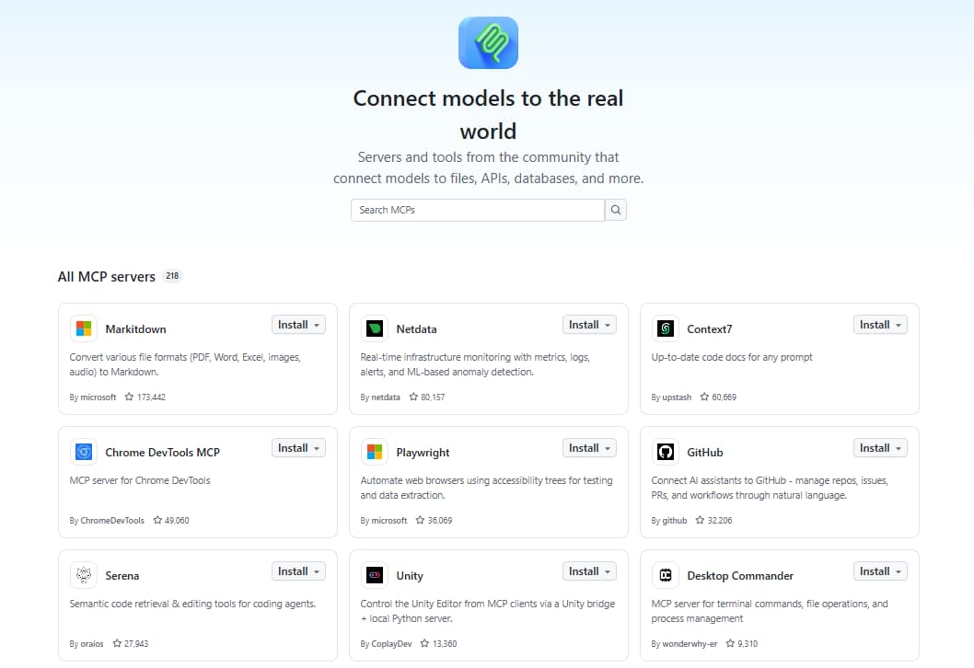974x668 pixels.
Task: Click the star icon on Desktop Commander card
Action: pyautogui.click(x=731, y=644)
